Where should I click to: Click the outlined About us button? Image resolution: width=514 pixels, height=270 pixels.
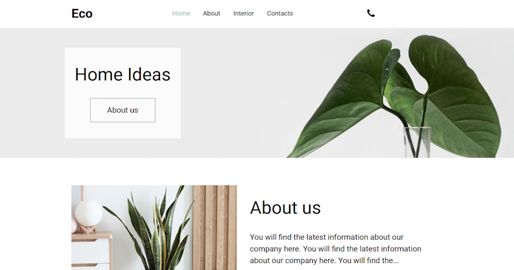click(123, 110)
